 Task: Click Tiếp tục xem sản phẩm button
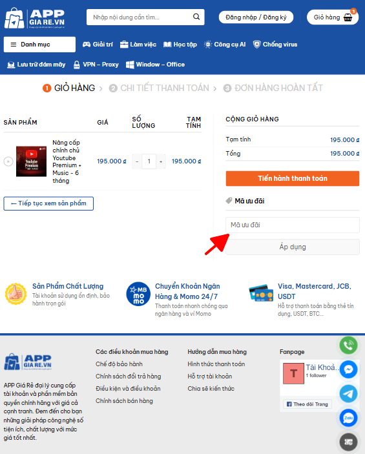(48, 203)
